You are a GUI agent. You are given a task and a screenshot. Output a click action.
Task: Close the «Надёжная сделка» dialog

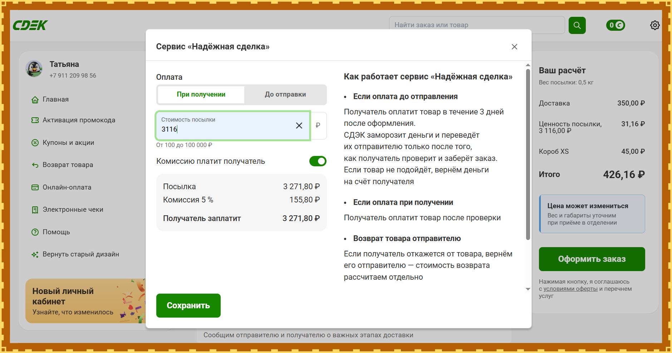coord(514,47)
